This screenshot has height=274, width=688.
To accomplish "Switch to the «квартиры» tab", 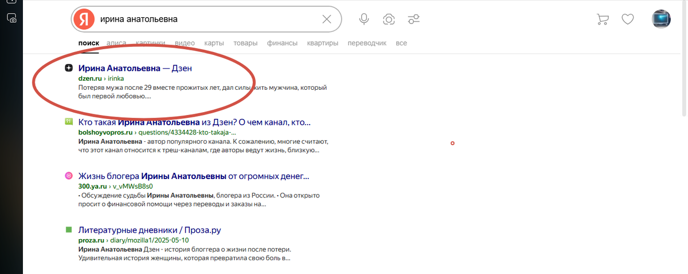I will pyautogui.click(x=323, y=43).
